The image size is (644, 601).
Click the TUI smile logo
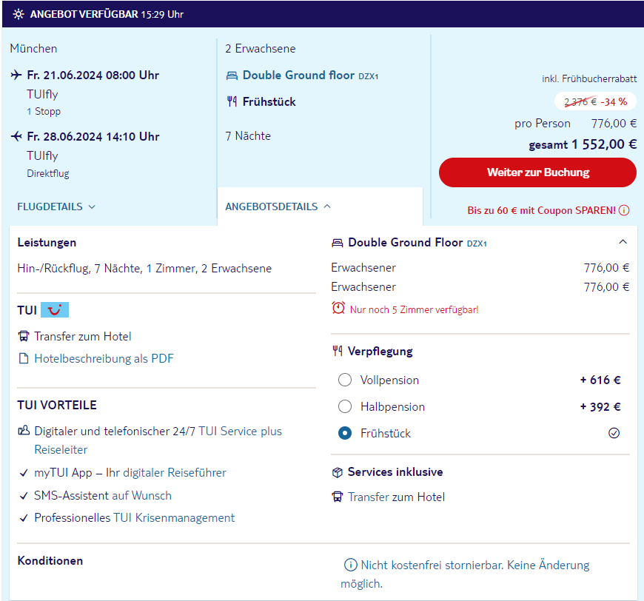(55, 309)
